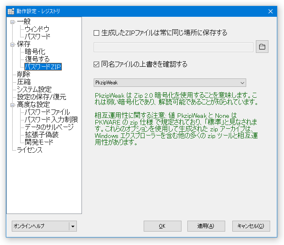Click the OK button
This screenshot has width=284, height=245.
163,226
